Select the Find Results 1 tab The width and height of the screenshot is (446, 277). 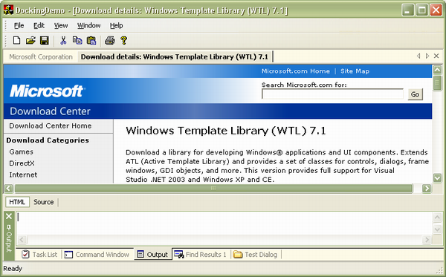coord(200,254)
